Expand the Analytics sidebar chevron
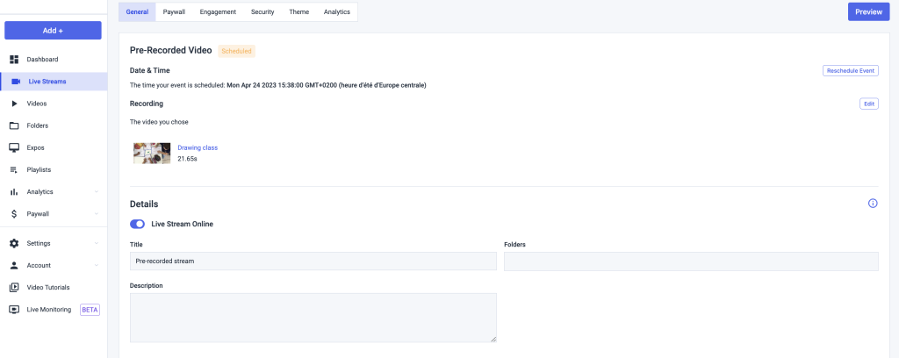 (97, 192)
